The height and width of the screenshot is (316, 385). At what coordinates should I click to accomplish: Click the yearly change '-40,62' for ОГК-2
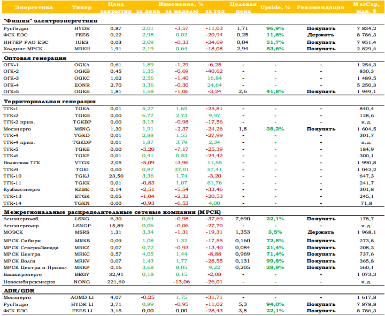click(214, 71)
